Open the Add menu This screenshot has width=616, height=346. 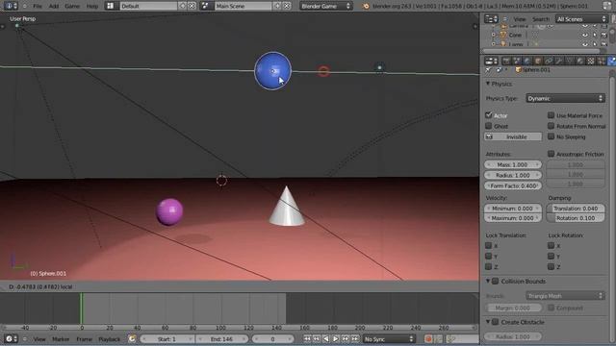54,6
